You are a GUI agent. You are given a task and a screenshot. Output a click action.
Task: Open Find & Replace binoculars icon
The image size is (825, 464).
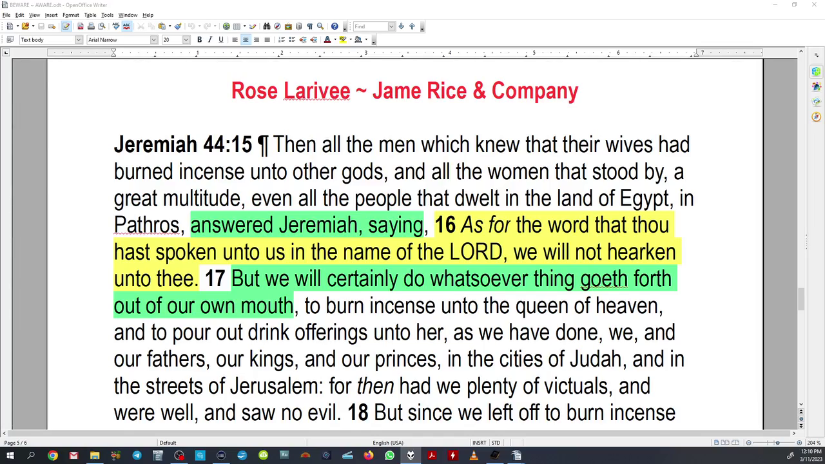click(x=267, y=26)
